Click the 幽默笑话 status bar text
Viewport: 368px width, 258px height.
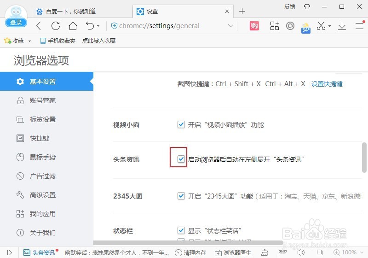click(x=117, y=253)
